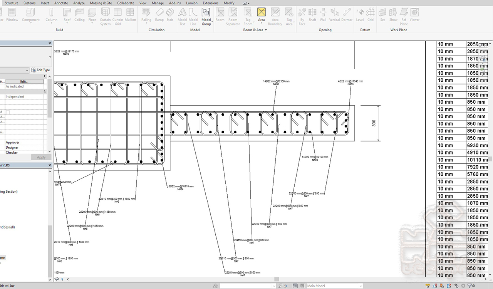
Task: Expand the Column tool dropdown arrow
Action: click(x=51, y=23)
